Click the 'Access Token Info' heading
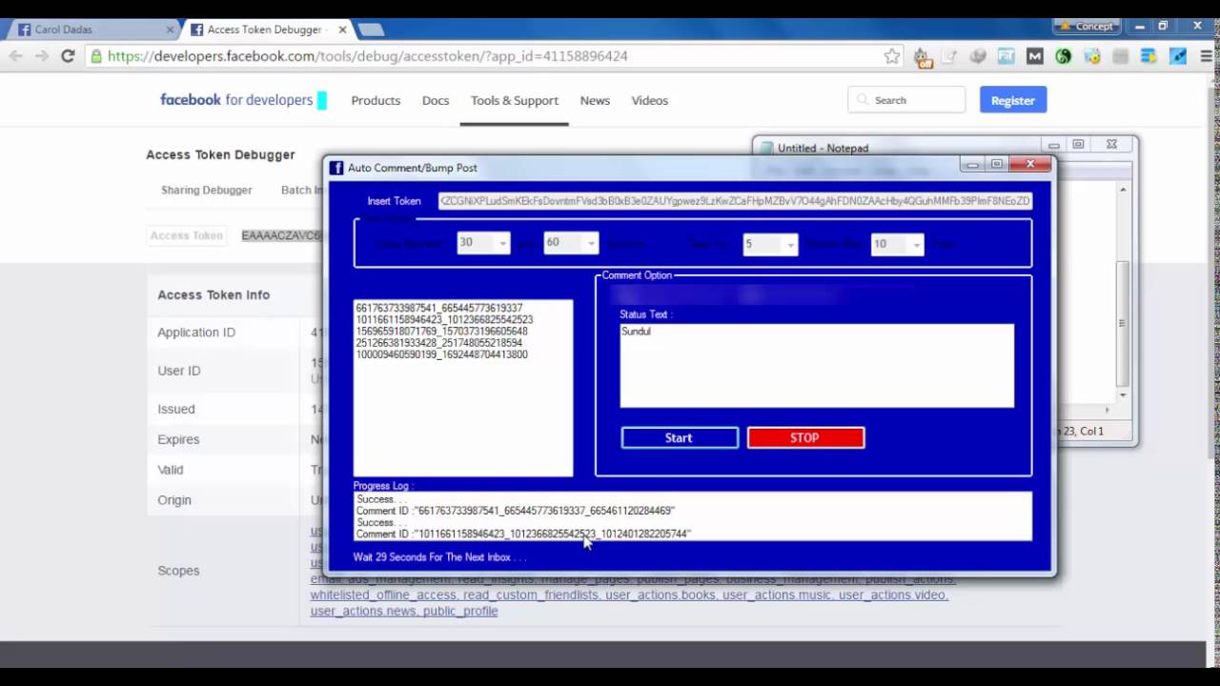This screenshot has width=1220, height=686. (x=213, y=295)
